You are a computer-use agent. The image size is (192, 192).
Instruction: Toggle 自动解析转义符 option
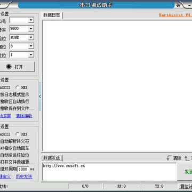coord(14,141)
